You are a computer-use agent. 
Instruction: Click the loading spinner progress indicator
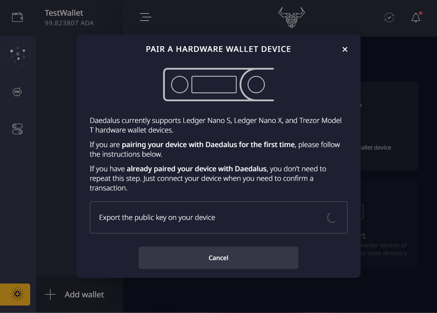click(x=332, y=217)
